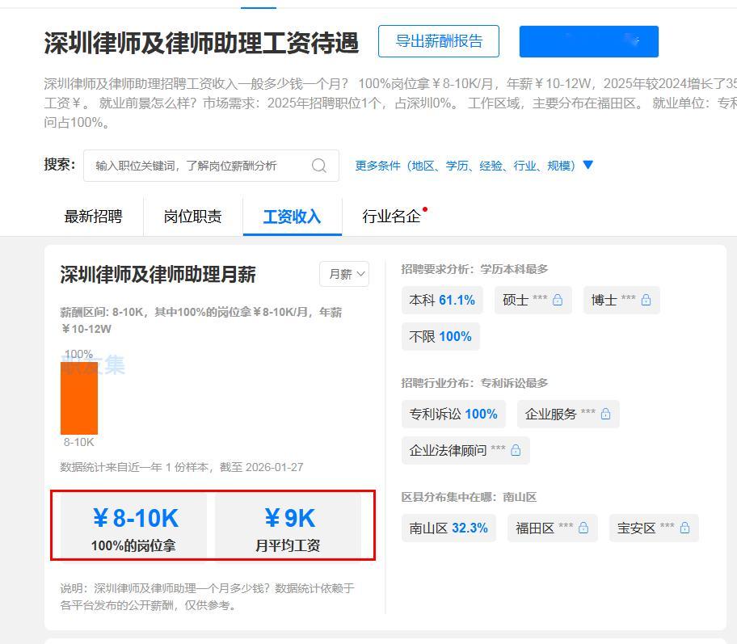The width and height of the screenshot is (737, 644).
Task: Select 专利诉讼 100% industry tag
Action: (453, 414)
